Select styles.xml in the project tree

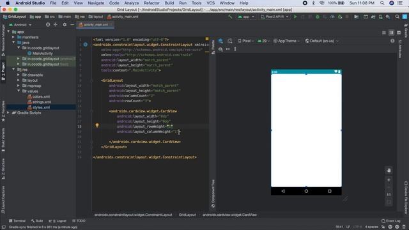[41, 107]
